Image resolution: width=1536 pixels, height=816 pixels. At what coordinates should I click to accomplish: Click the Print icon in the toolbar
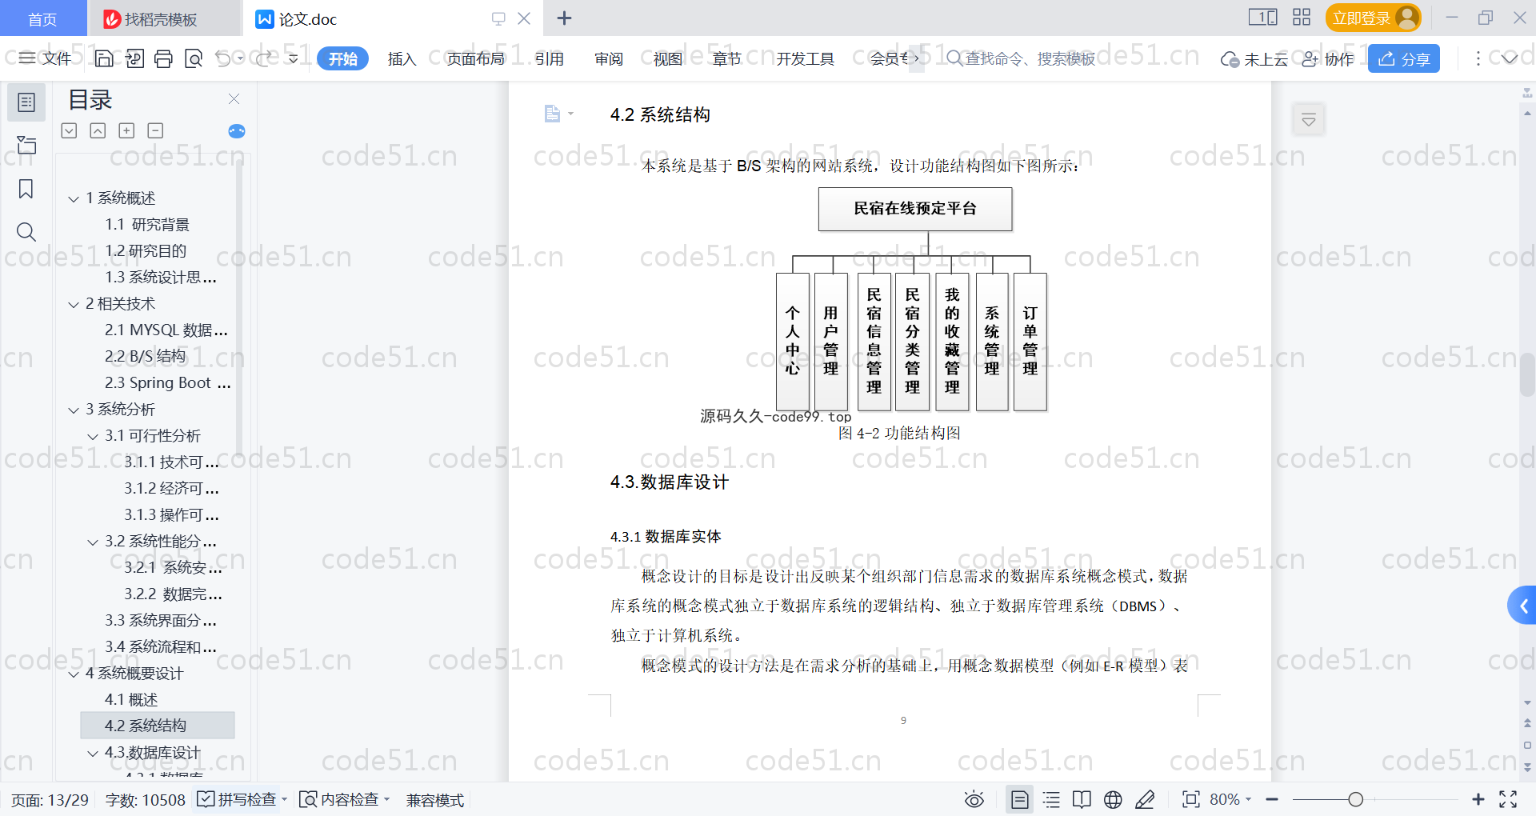(164, 58)
